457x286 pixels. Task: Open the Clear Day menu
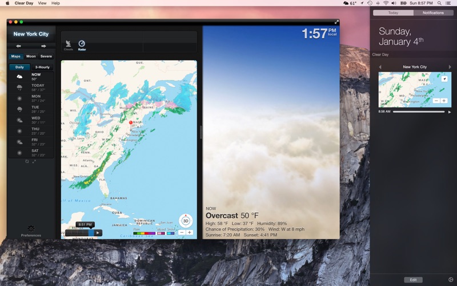click(24, 3)
